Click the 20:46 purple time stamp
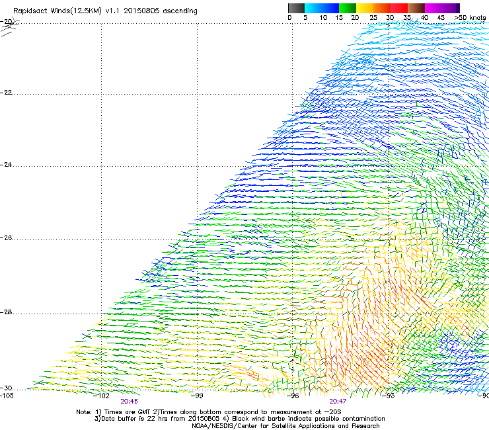 [x=129, y=402]
